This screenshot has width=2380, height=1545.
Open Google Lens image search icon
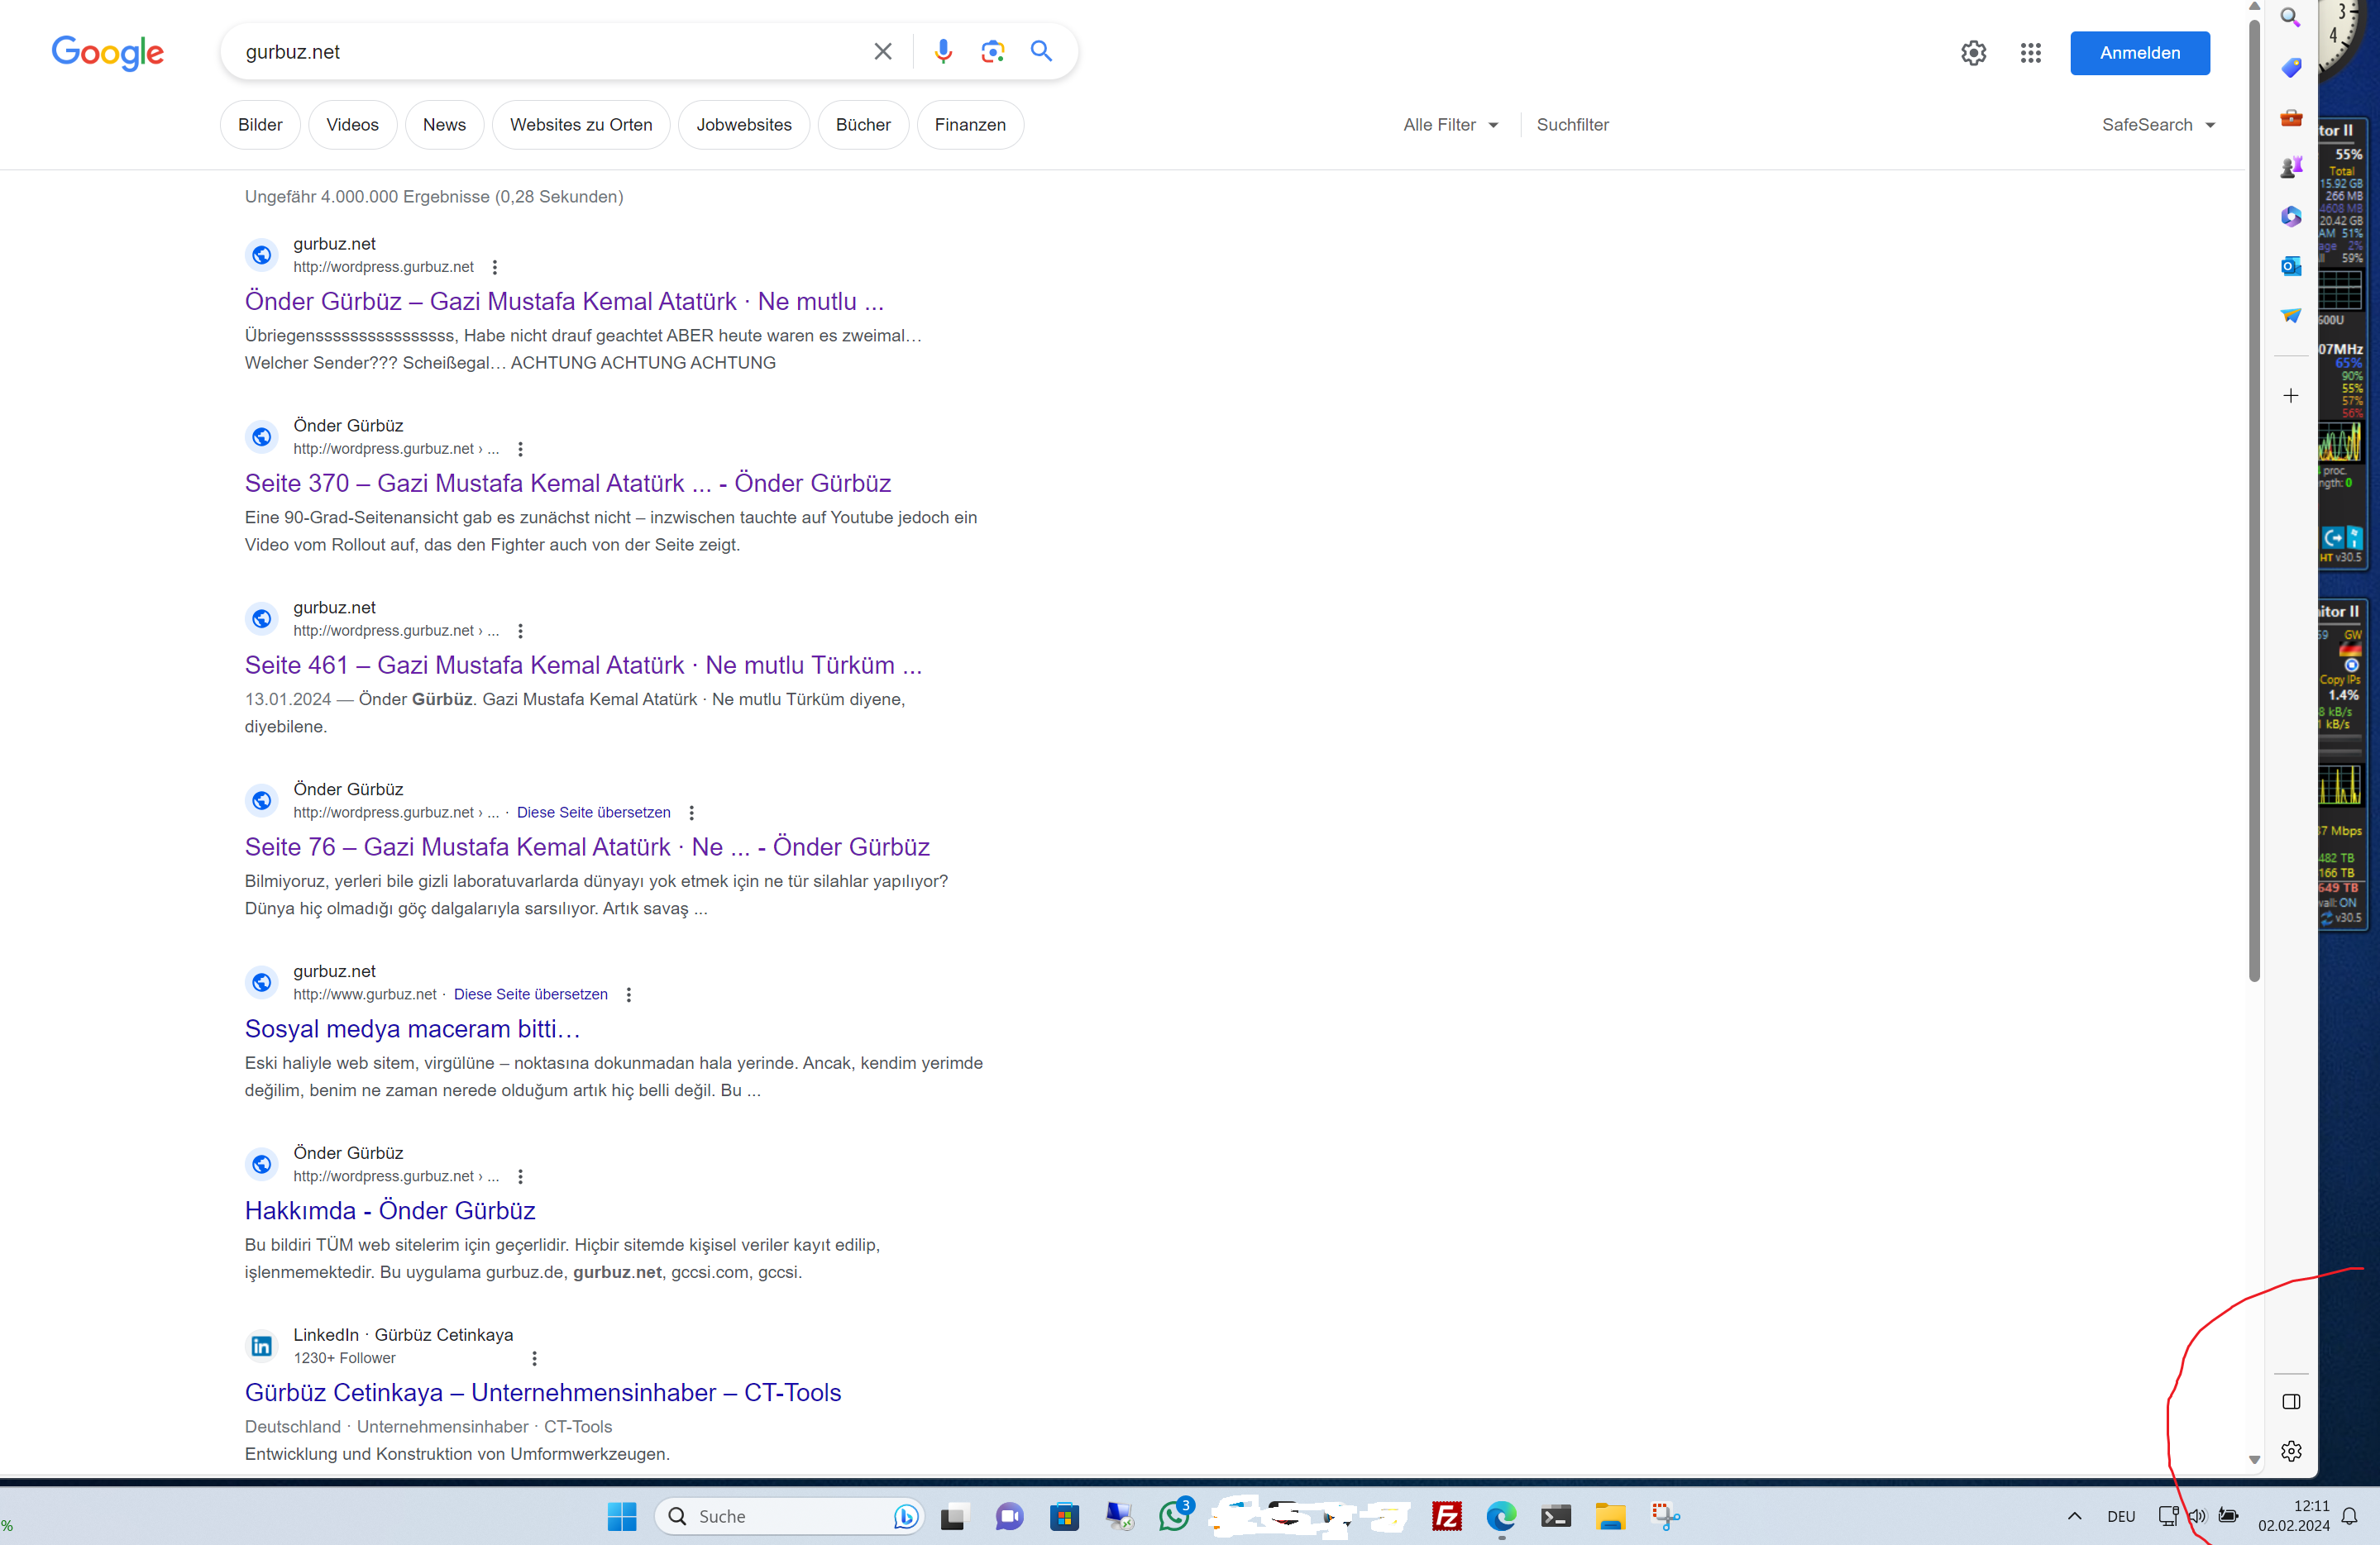992,52
